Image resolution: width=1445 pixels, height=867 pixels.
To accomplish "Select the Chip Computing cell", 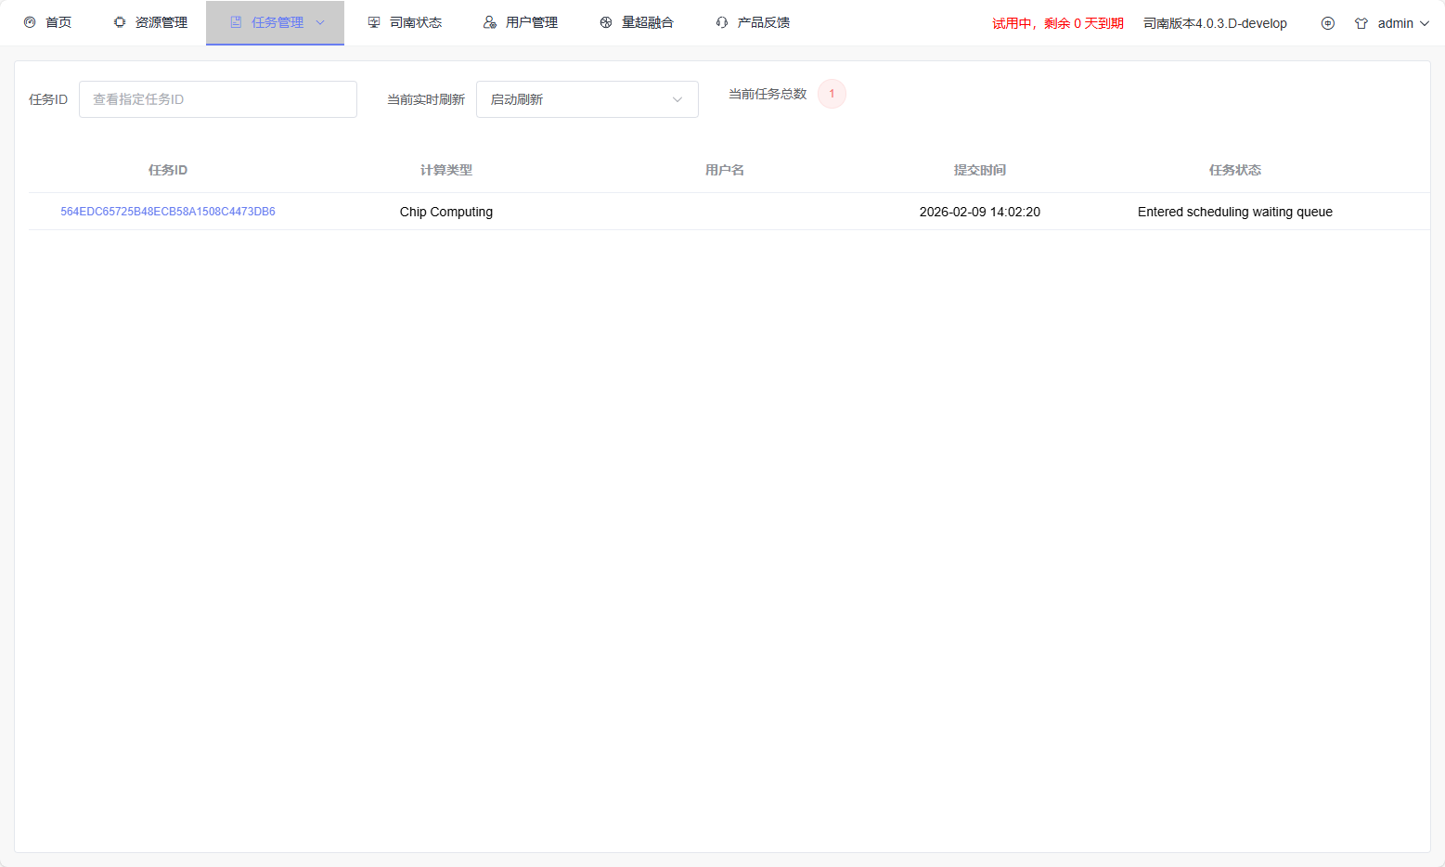I will (x=445, y=212).
